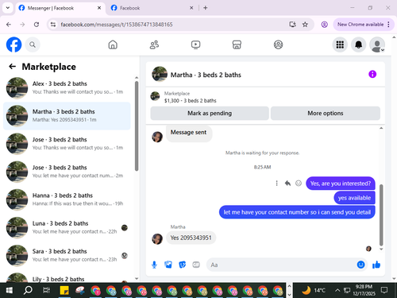Switch to the Messenger | Facebook tab
397x298 pixels.
point(60,8)
